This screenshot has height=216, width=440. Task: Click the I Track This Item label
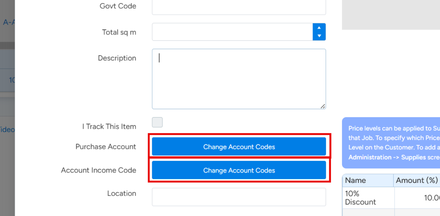109,127
